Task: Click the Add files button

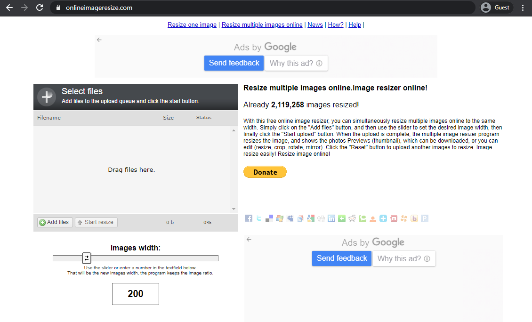Action: click(x=55, y=222)
